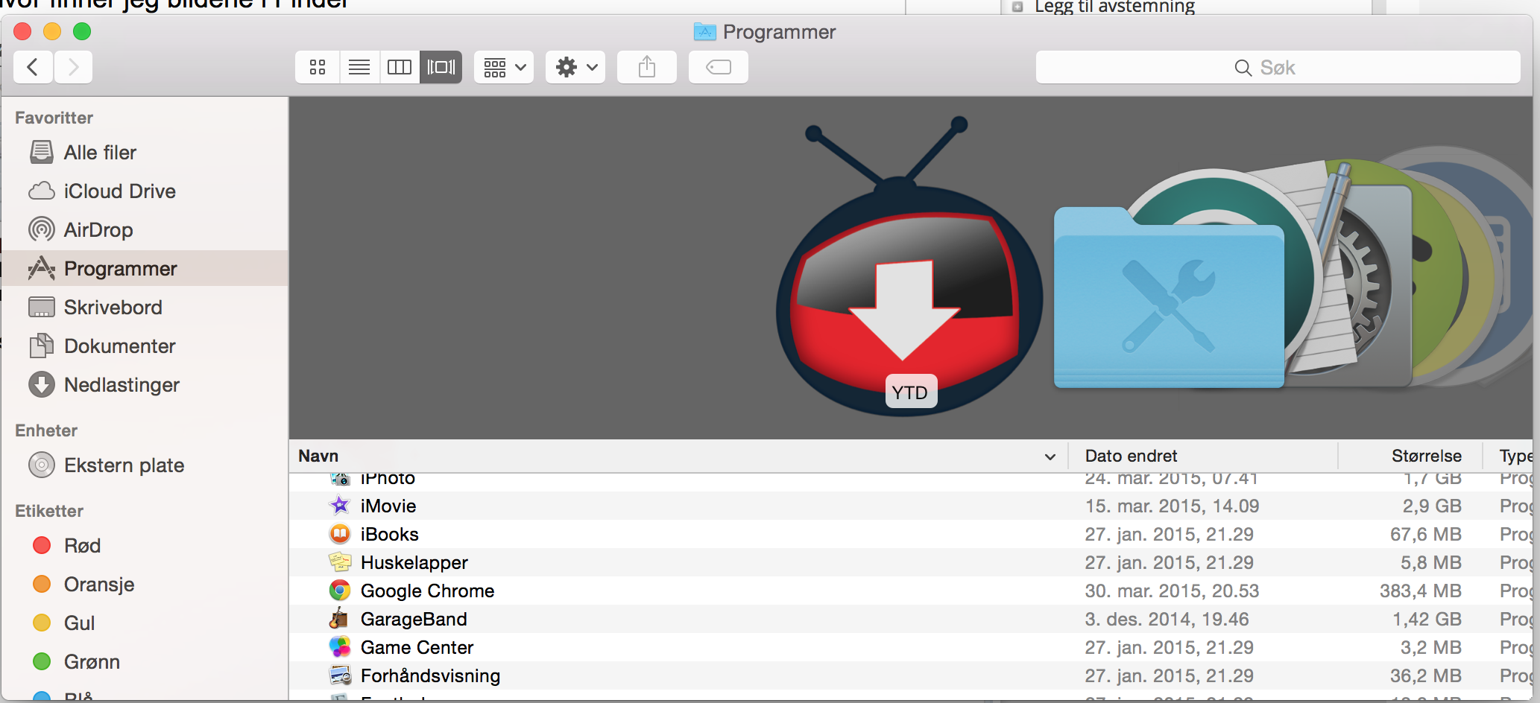Select Programmer in the sidebar
Screen dimensions: 1540x703
click(x=145, y=269)
